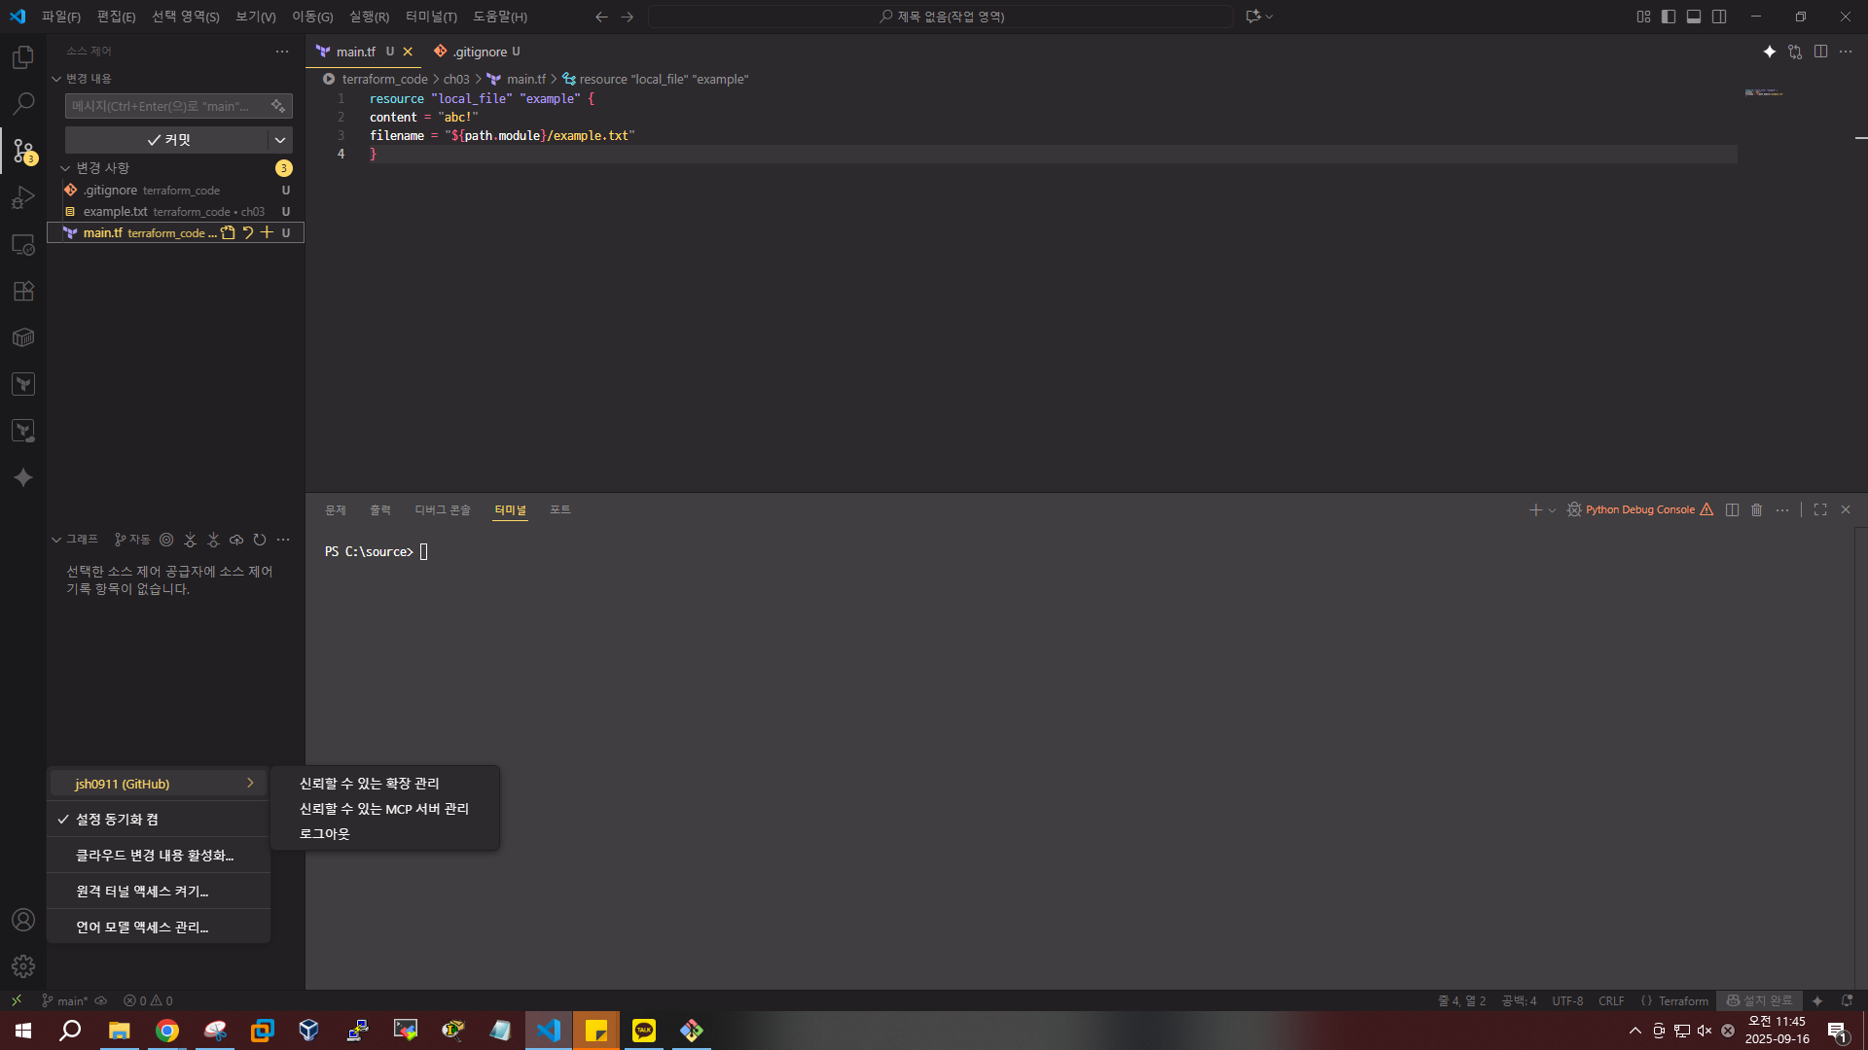Switch to the Output (출력) panel tab

(379, 510)
